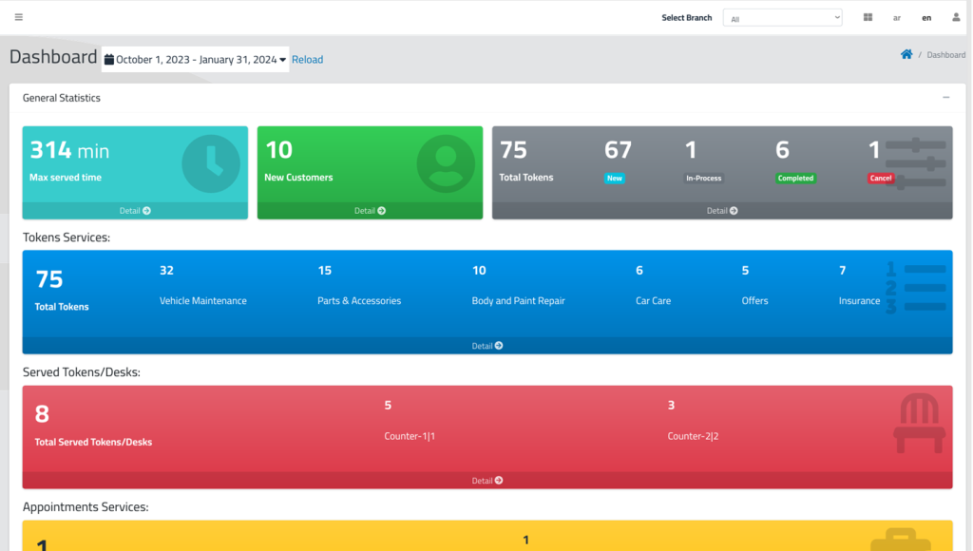The image size is (973, 551).
Task: Open the hamburger sidebar menu
Action: pos(19,17)
